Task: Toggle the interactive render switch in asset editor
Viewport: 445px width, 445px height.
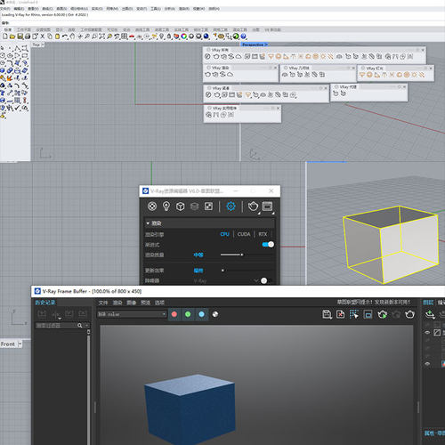Action: pos(268,245)
